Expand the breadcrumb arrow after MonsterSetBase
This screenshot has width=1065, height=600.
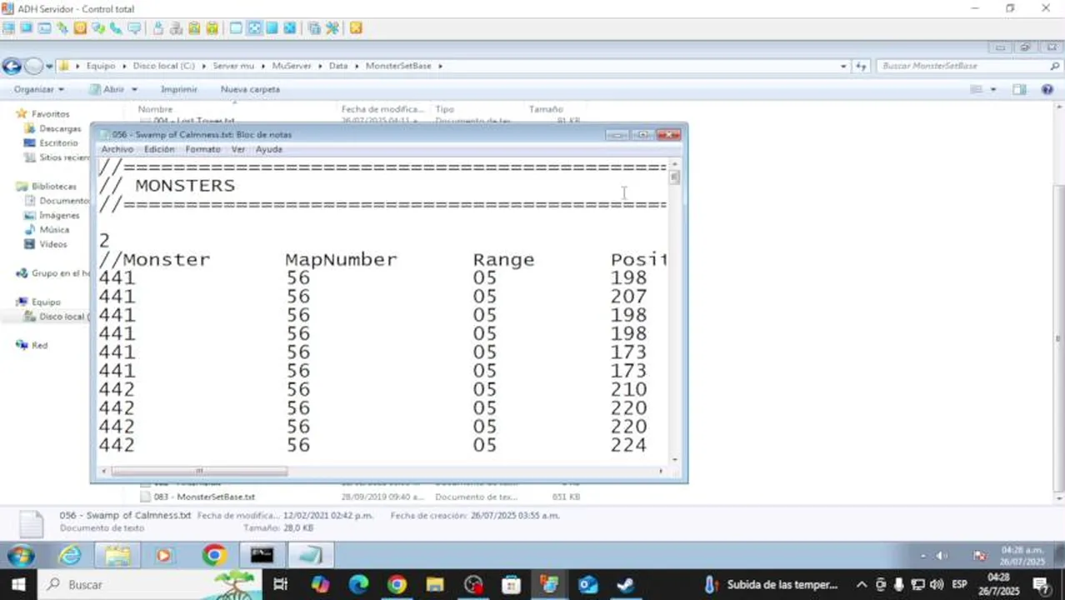click(x=440, y=66)
